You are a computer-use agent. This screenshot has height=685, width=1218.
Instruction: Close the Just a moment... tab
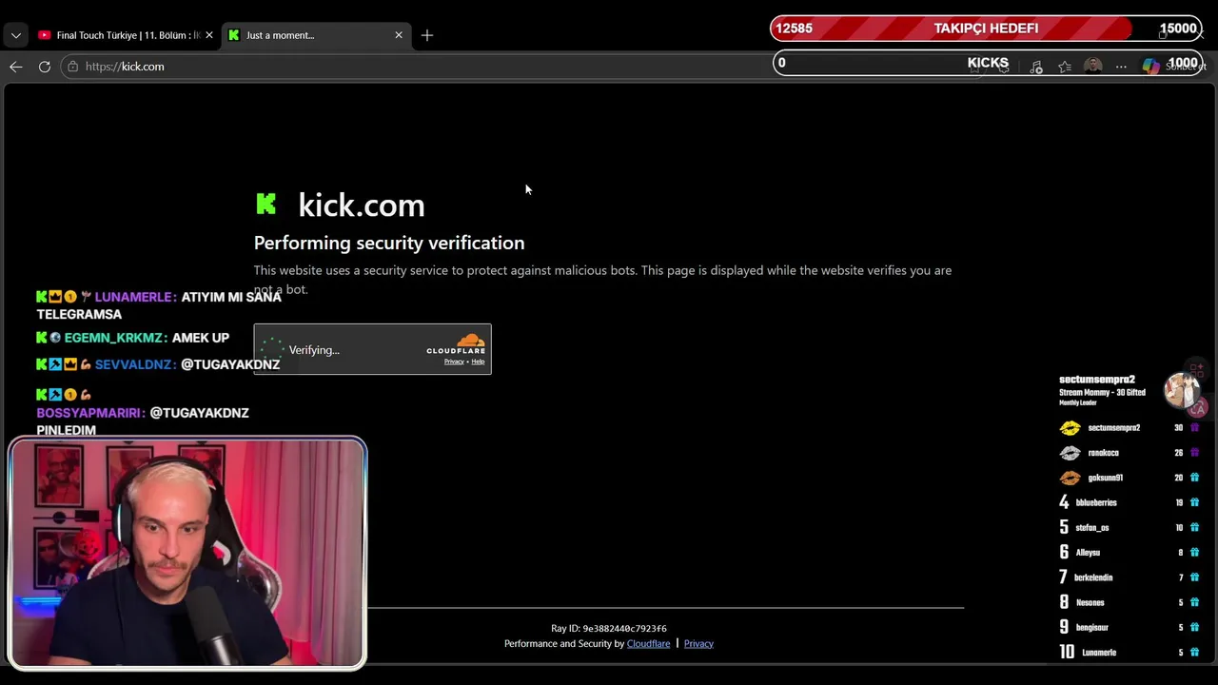pos(399,35)
